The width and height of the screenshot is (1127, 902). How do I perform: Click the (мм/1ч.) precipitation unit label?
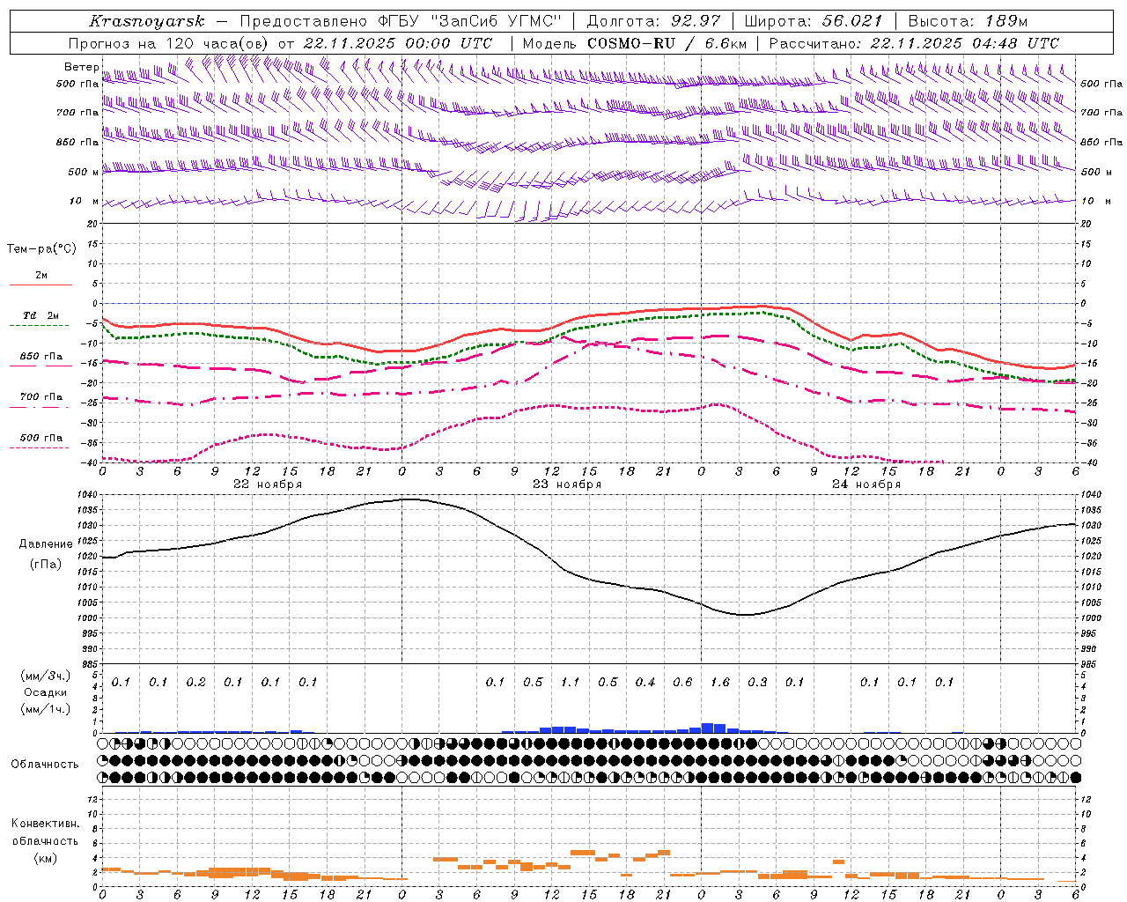(46, 709)
